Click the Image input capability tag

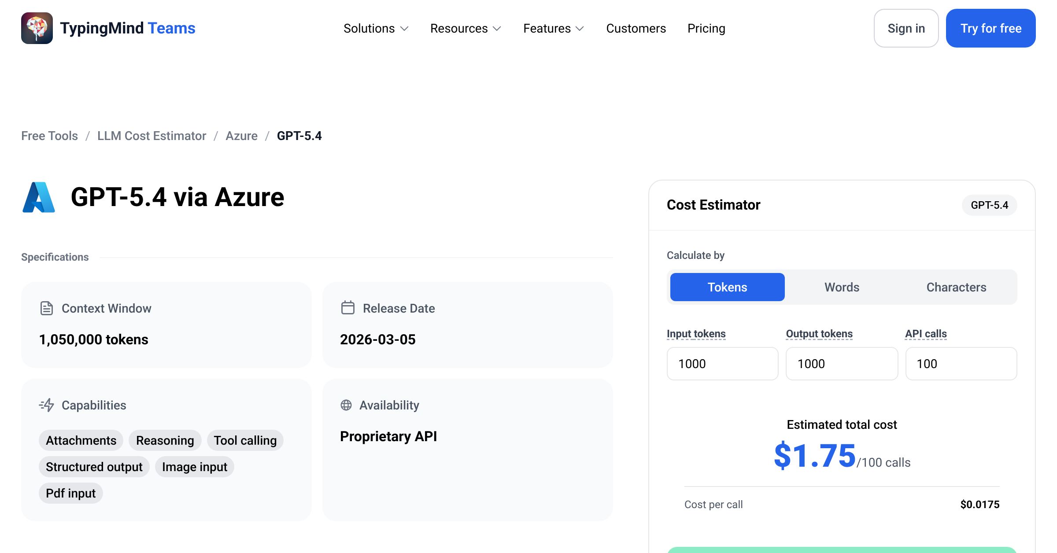(x=195, y=467)
